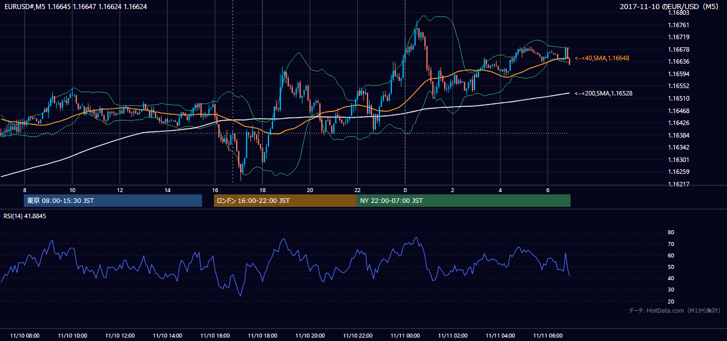Click RSI axis level 60

[671, 255]
